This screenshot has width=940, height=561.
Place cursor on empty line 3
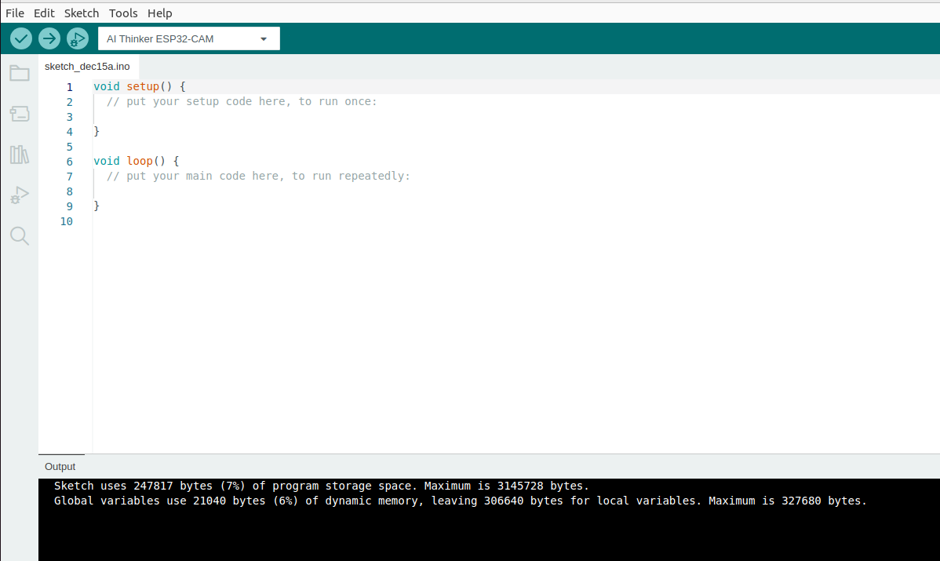(516, 116)
